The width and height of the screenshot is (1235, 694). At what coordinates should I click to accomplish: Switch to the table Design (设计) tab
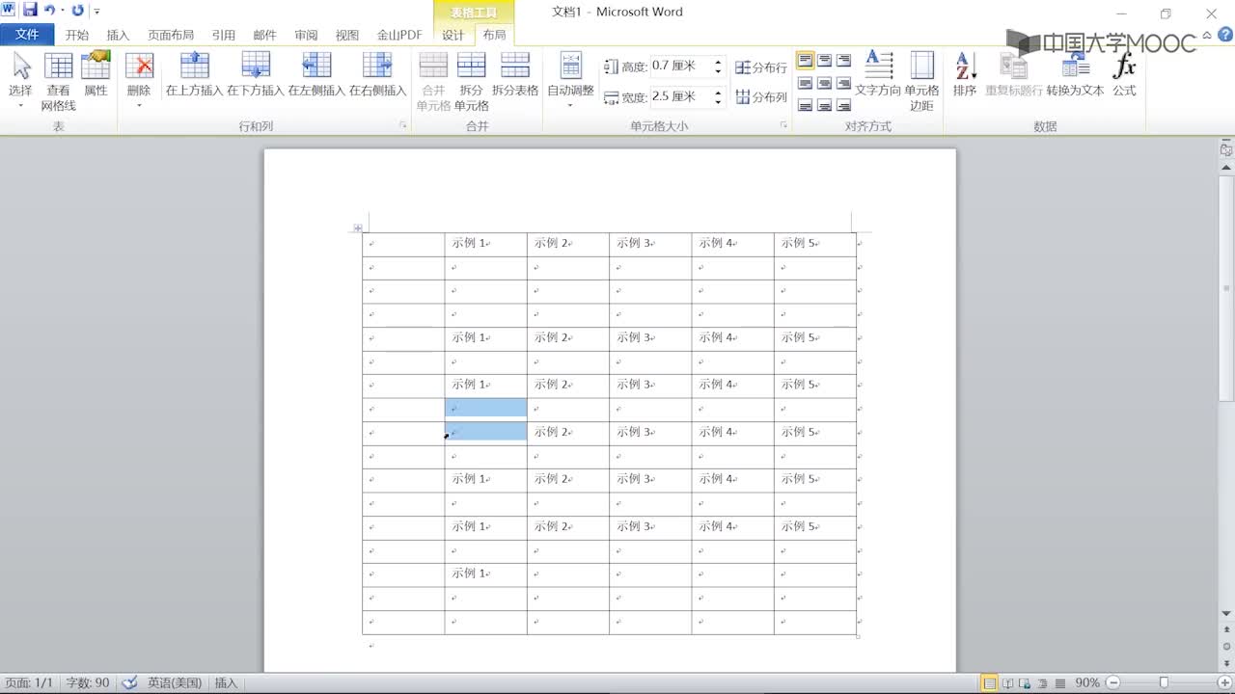453,35
